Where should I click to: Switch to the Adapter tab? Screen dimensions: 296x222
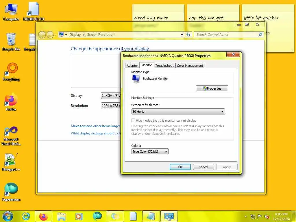pyautogui.click(x=132, y=66)
